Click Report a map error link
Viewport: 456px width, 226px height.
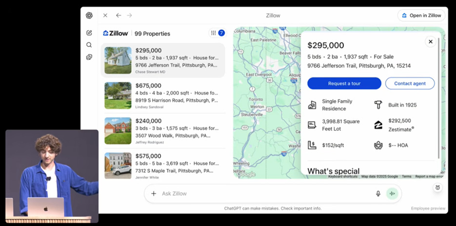click(x=429, y=177)
